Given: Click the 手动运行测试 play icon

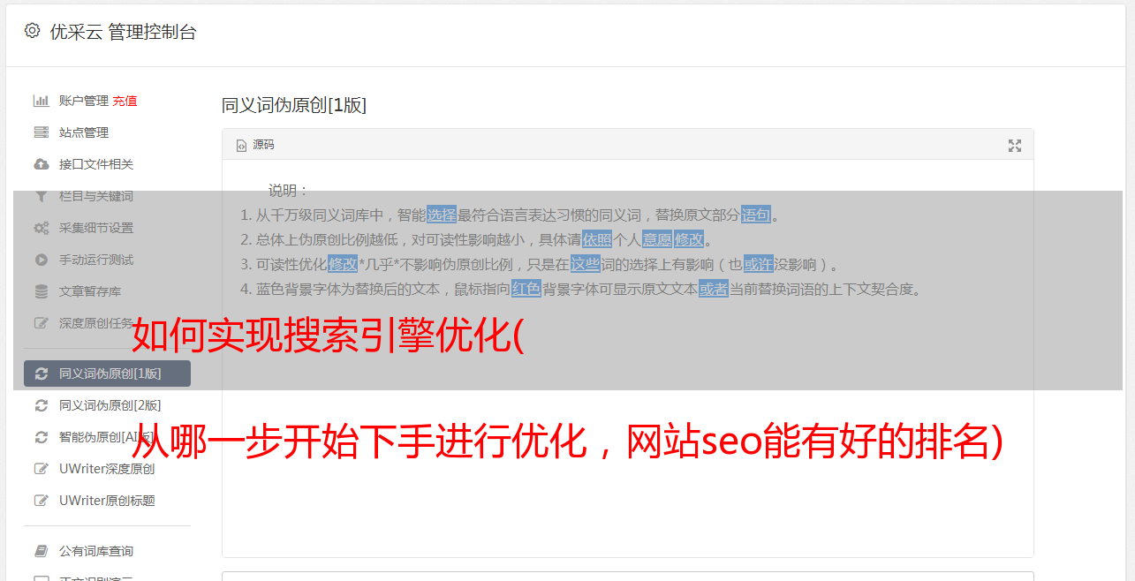Looking at the screenshot, I should point(41,260).
